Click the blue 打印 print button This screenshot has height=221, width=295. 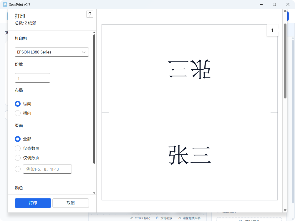click(33, 203)
